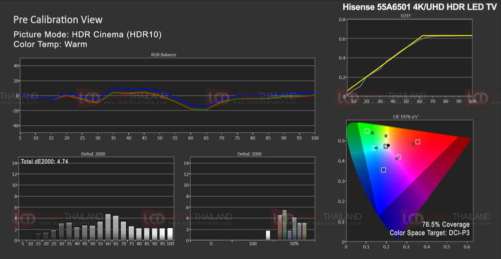Click the grayscale DeltaE bar at 30

pyautogui.click(x=61, y=231)
